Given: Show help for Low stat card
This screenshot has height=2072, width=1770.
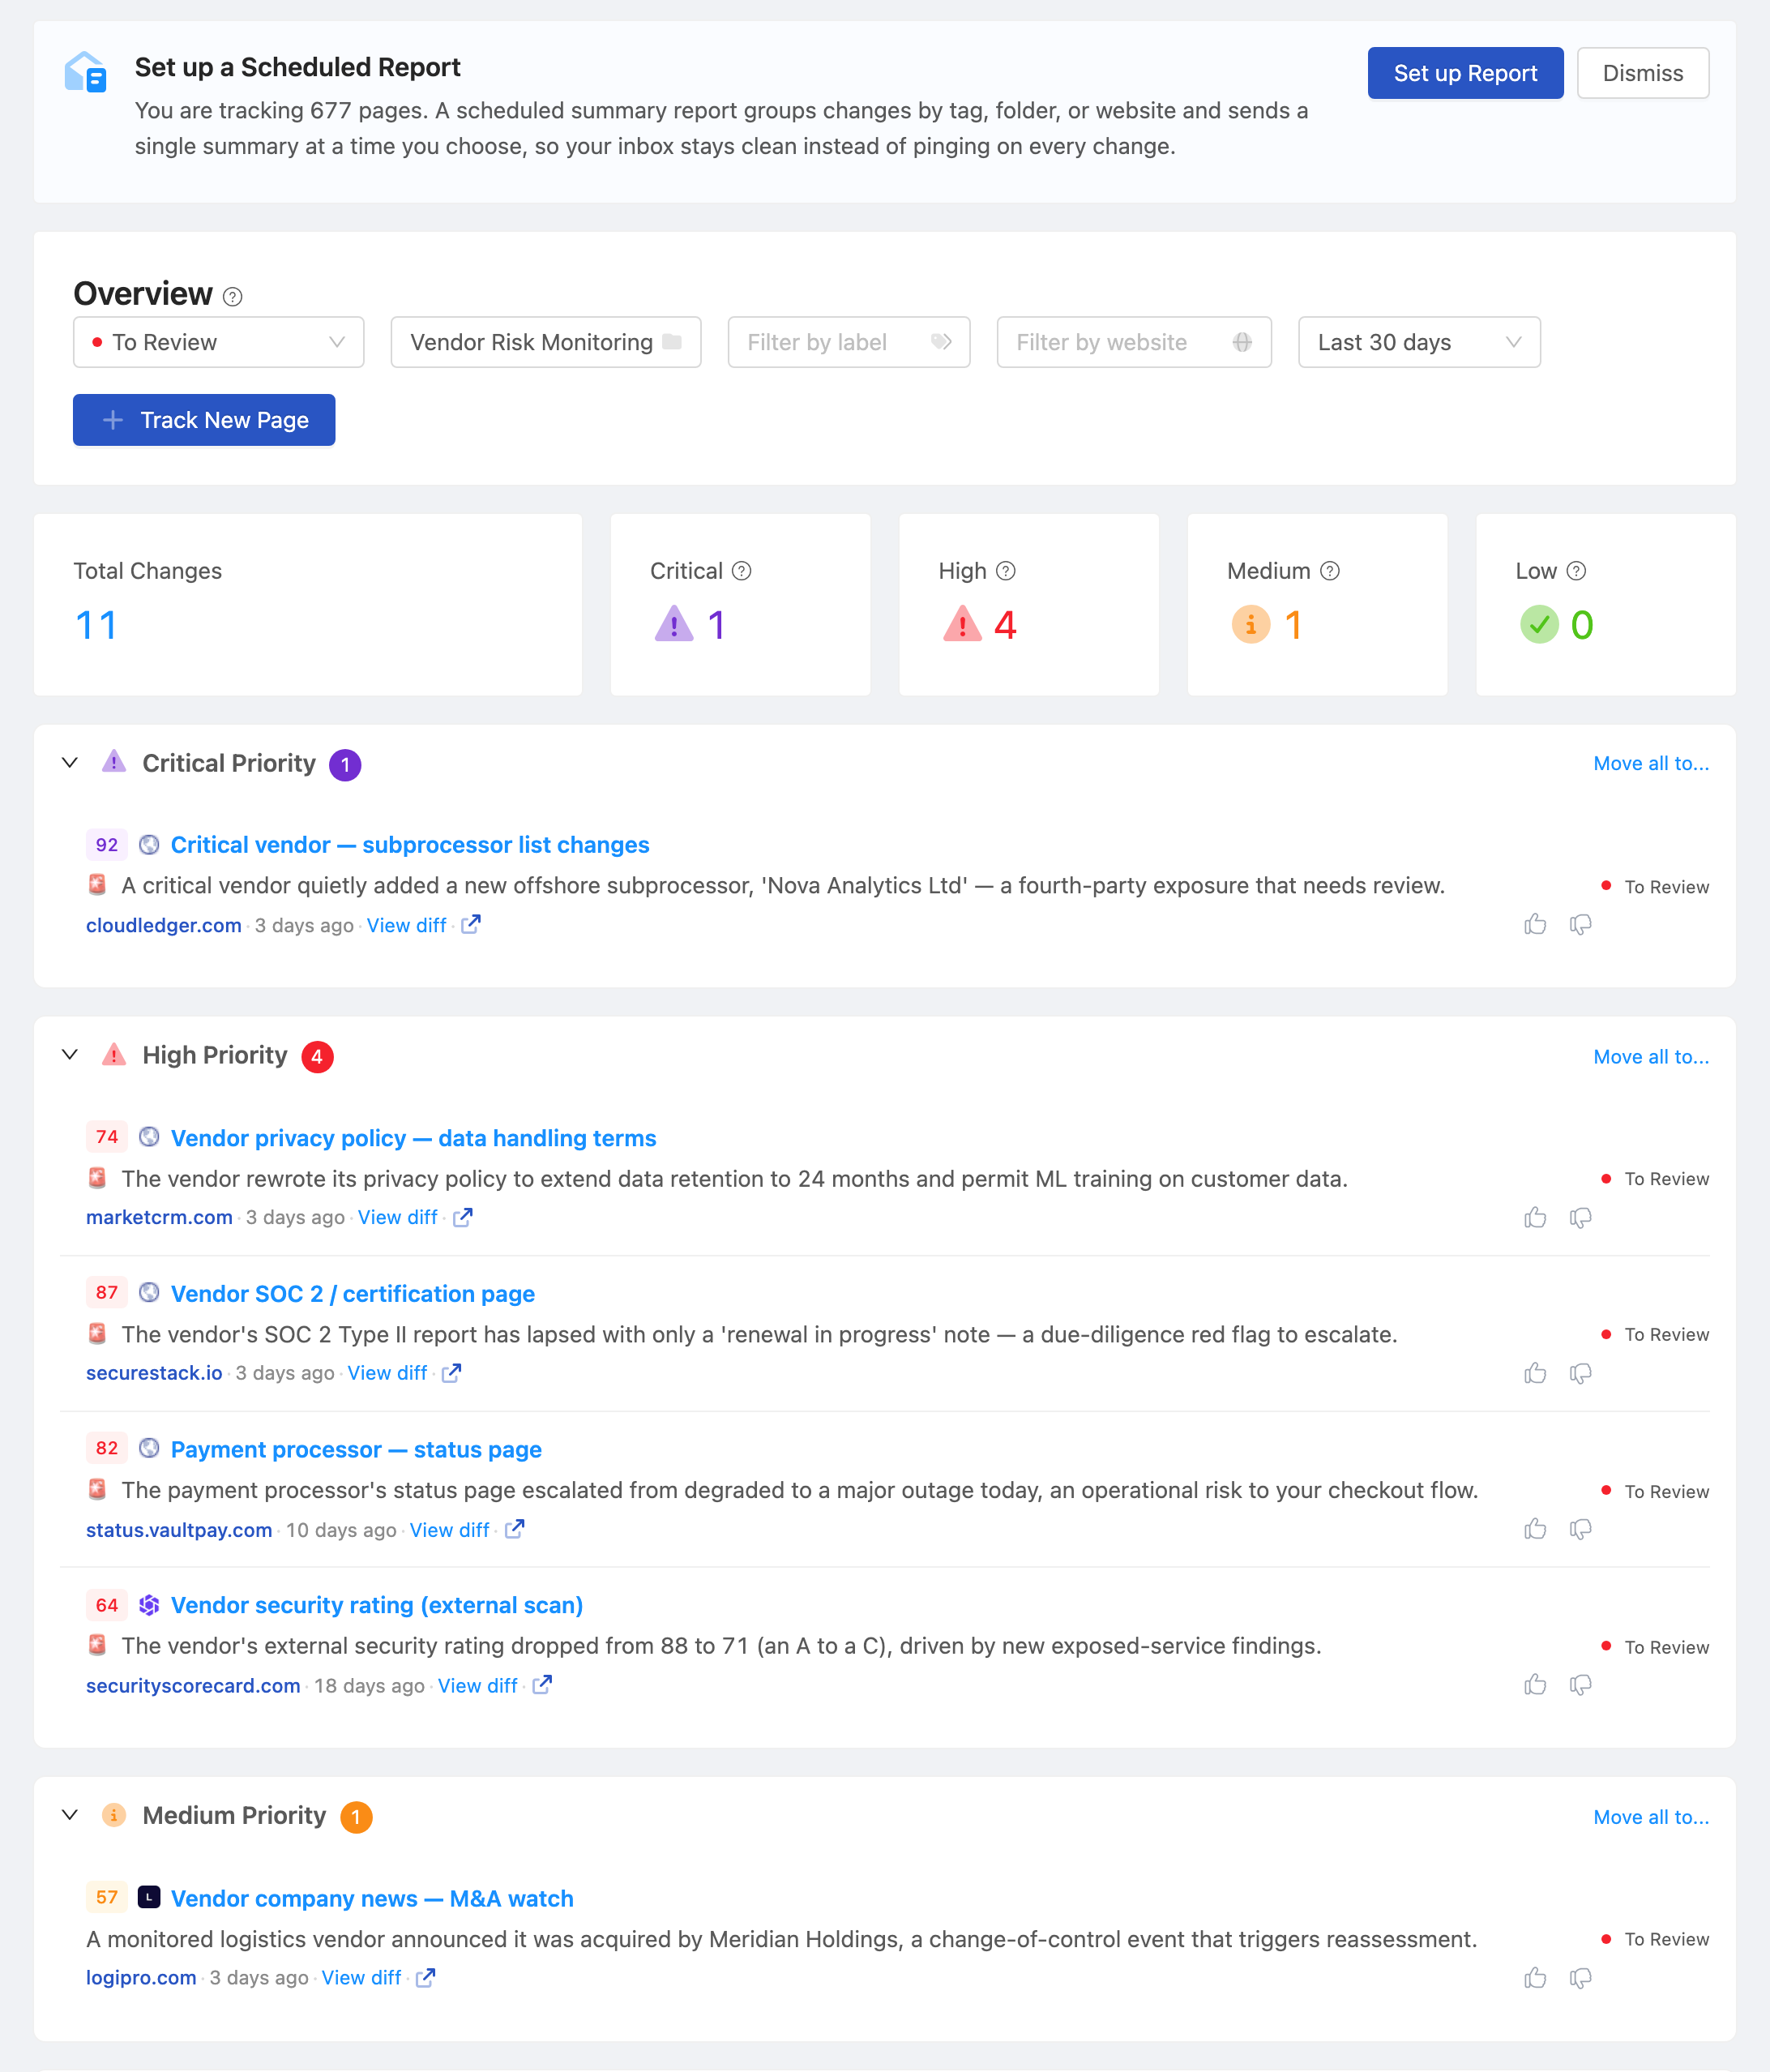Looking at the screenshot, I should pyautogui.click(x=1576, y=571).
